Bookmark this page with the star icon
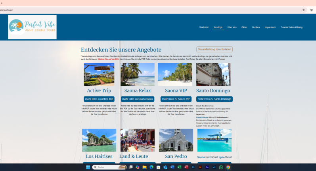This screenshot has height=171, width=316. [303, 10]
